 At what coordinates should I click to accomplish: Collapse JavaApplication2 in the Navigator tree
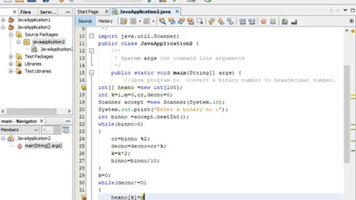(3, 138)
